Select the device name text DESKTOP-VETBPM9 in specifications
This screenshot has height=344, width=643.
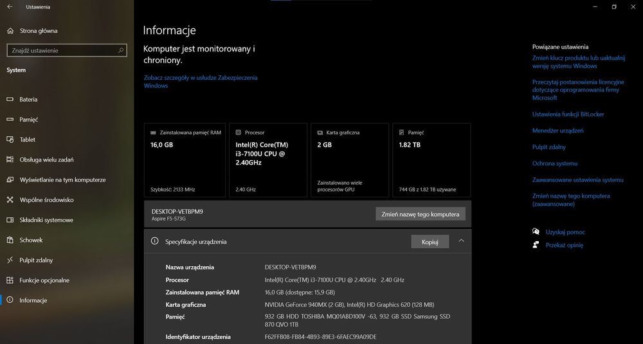tap(291, 267)
